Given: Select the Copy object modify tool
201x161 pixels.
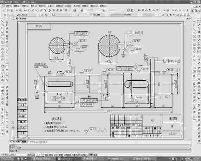Looking at the screenshot, I should coord(7,25).
